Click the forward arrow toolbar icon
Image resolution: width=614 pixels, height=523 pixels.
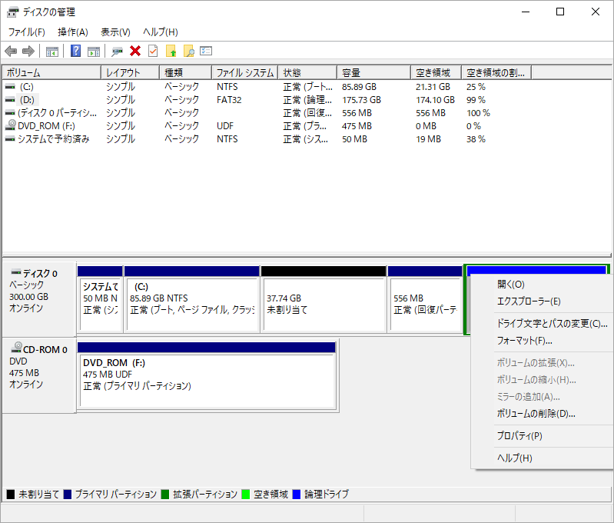pyautogui.click(x=28, y=52)
